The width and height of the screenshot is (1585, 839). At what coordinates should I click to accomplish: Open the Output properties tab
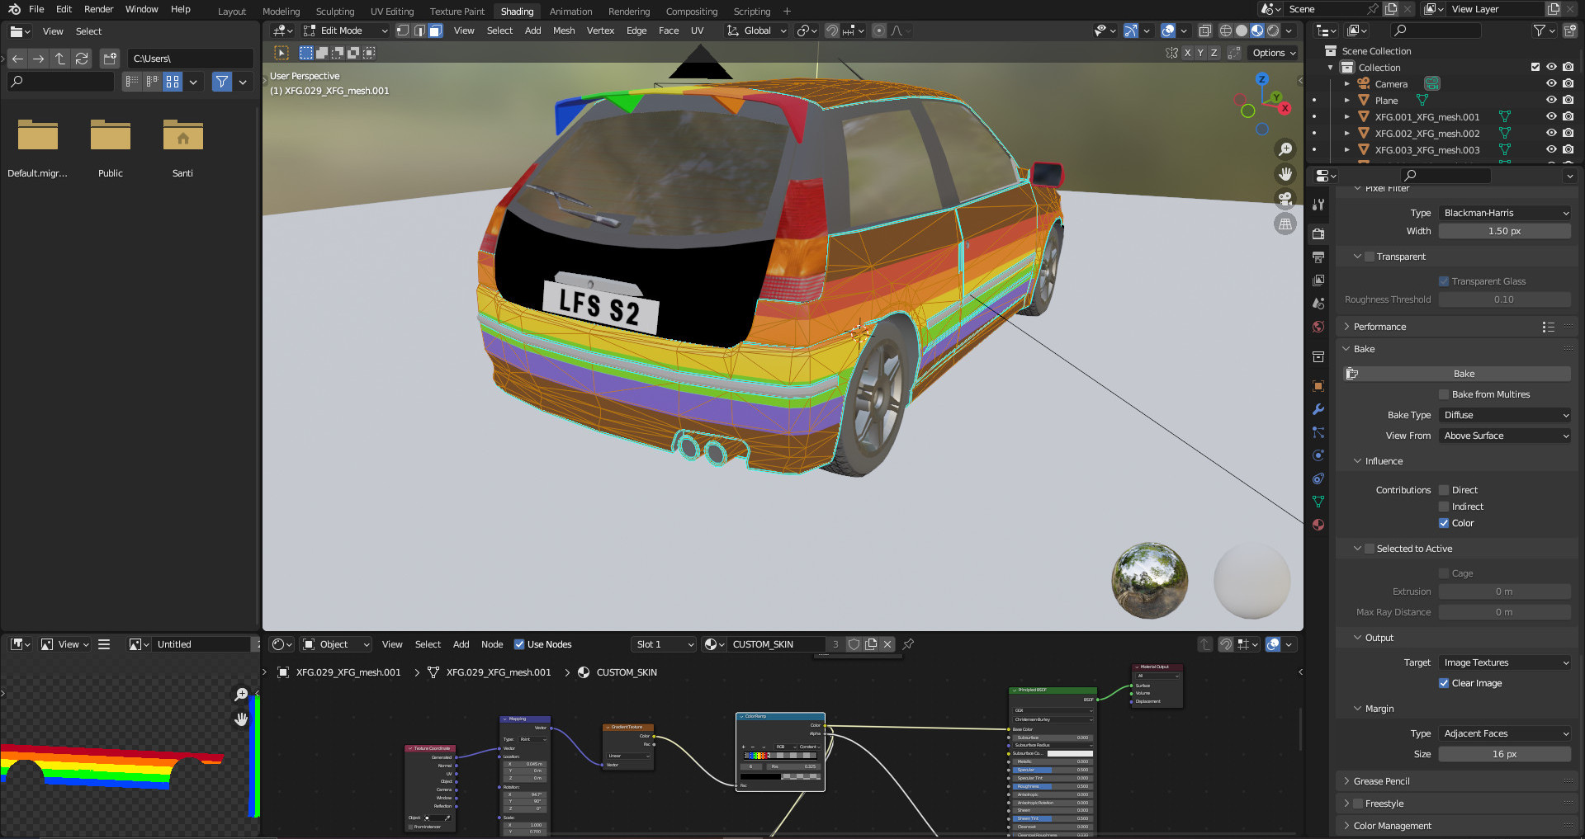click(1318, 257)
